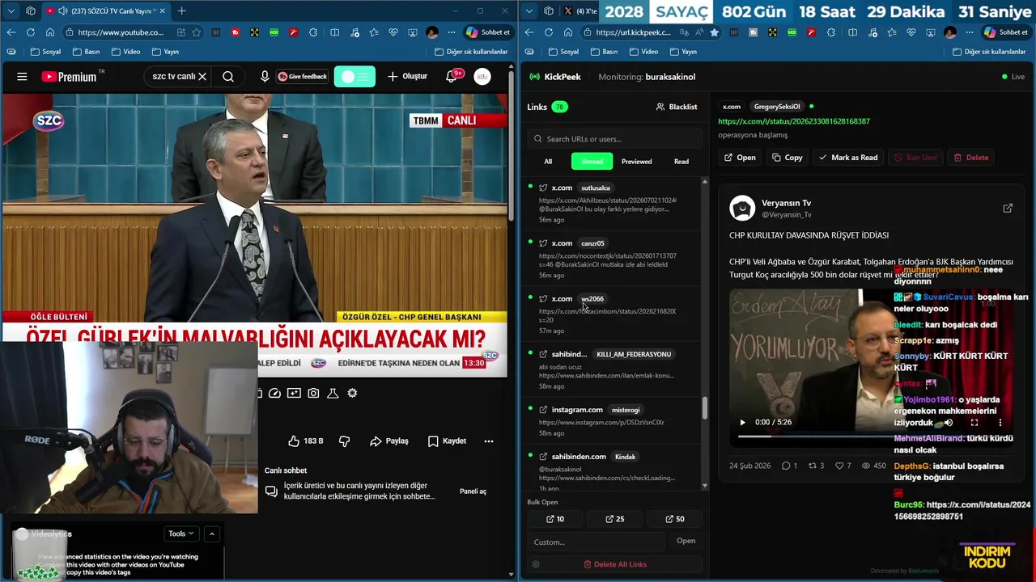Open the Video bookmarks folder in the right browser

[643, 52]
